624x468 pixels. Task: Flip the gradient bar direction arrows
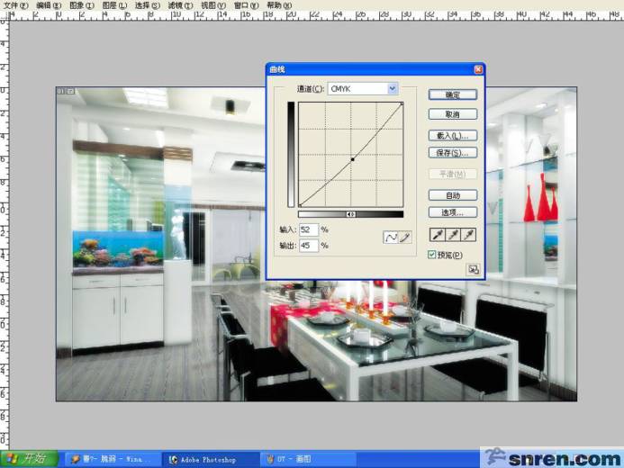coord(350,214)
